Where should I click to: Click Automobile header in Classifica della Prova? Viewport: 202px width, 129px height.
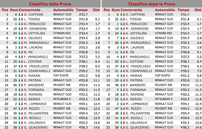pos(63,10)
